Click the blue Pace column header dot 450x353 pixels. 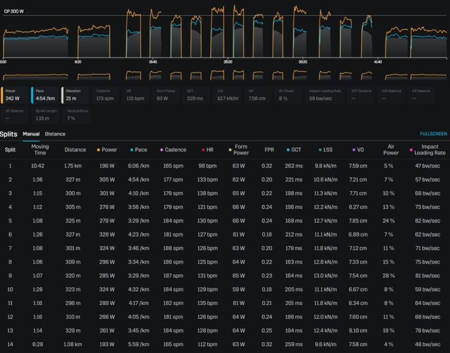[131, 150]
